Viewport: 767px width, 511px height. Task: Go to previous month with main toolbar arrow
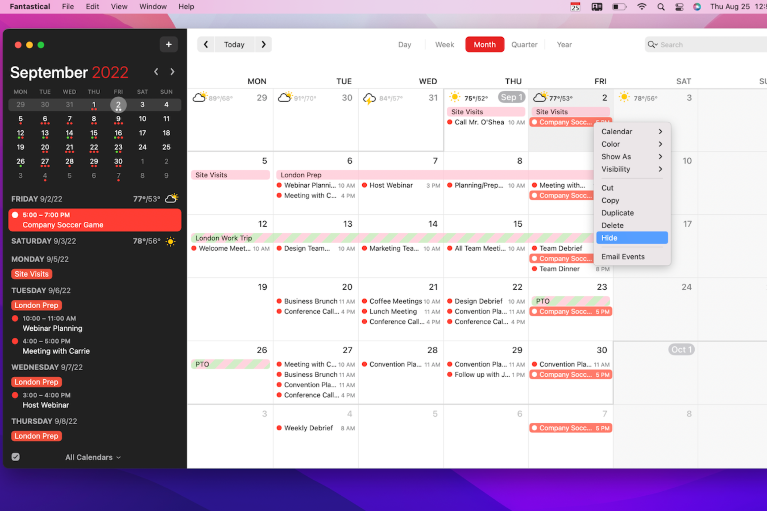click(x=206, y=45)
